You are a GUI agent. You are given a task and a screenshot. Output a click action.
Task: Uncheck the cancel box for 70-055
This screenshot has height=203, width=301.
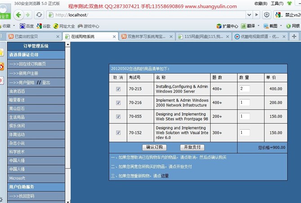click(118, 116)
